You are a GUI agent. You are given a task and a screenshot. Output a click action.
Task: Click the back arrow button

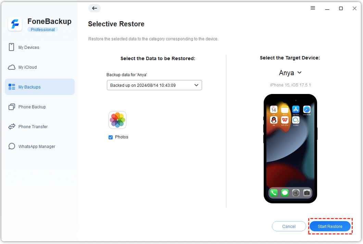click(95, 8)
